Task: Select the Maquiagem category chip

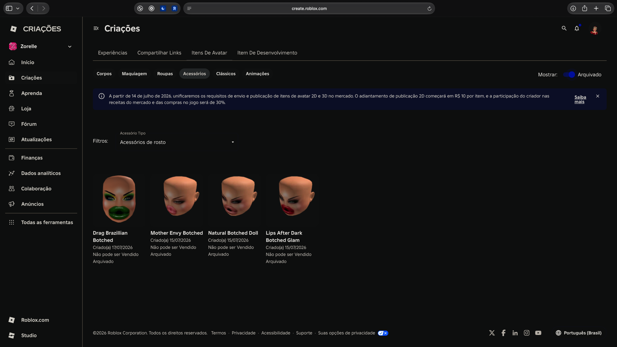Action: (134, 74)
